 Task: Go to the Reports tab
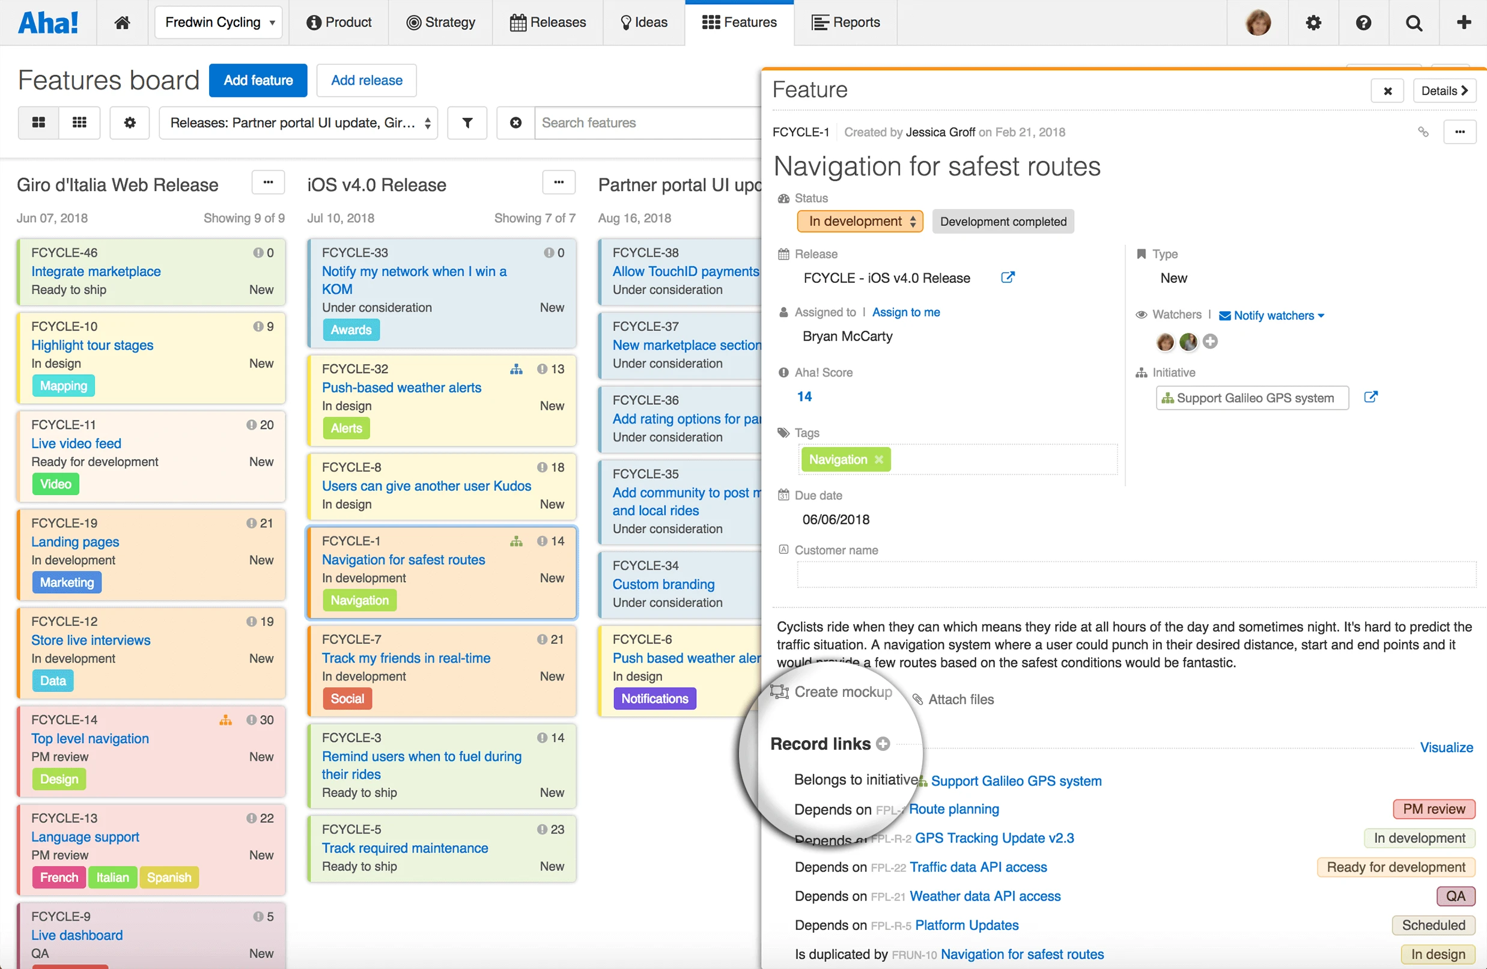tap(845, 22)
